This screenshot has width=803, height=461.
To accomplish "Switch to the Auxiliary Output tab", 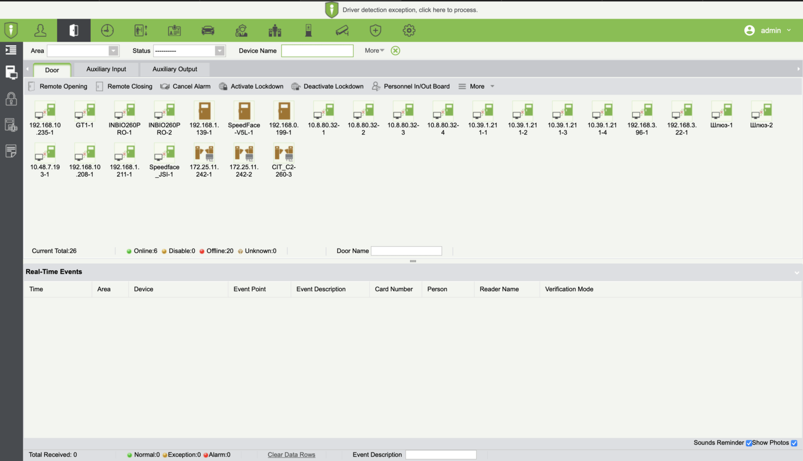I will [175, 69].
